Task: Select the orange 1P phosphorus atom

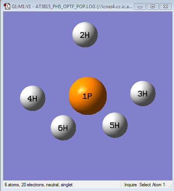Action: [x=88, y=96]
